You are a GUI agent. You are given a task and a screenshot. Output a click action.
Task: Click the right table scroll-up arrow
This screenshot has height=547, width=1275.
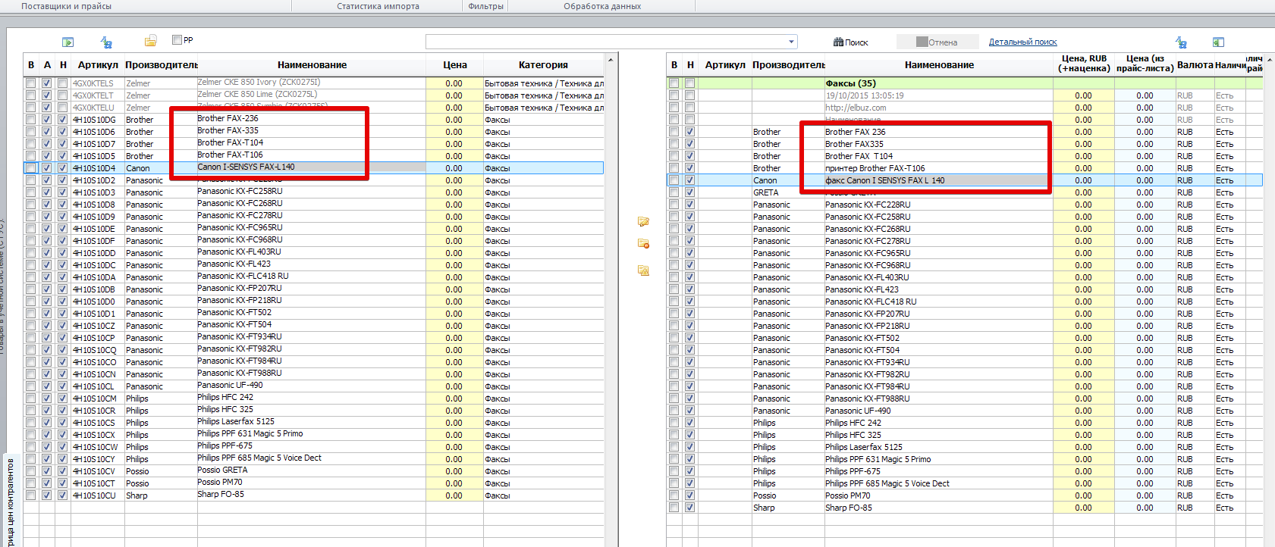coord(1270,59)
